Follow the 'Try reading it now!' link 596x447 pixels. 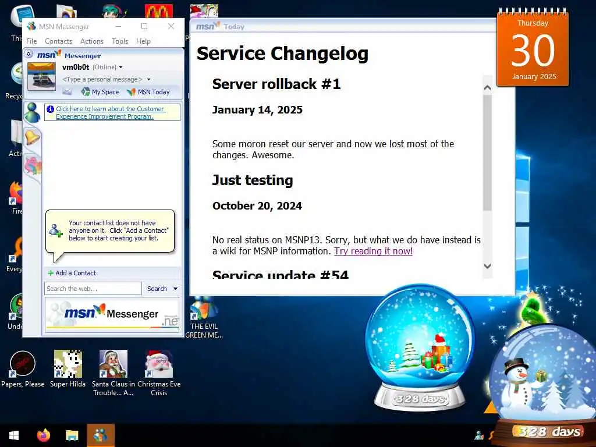point(373,251)
